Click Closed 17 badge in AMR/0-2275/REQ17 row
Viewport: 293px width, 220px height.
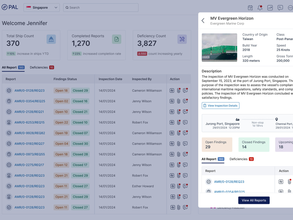coord(80,165)
